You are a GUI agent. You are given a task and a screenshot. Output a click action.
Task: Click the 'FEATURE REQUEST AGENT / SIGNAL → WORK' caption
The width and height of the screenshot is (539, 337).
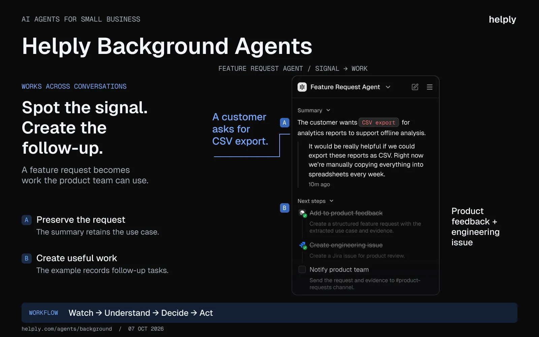(x=293, y=69)
